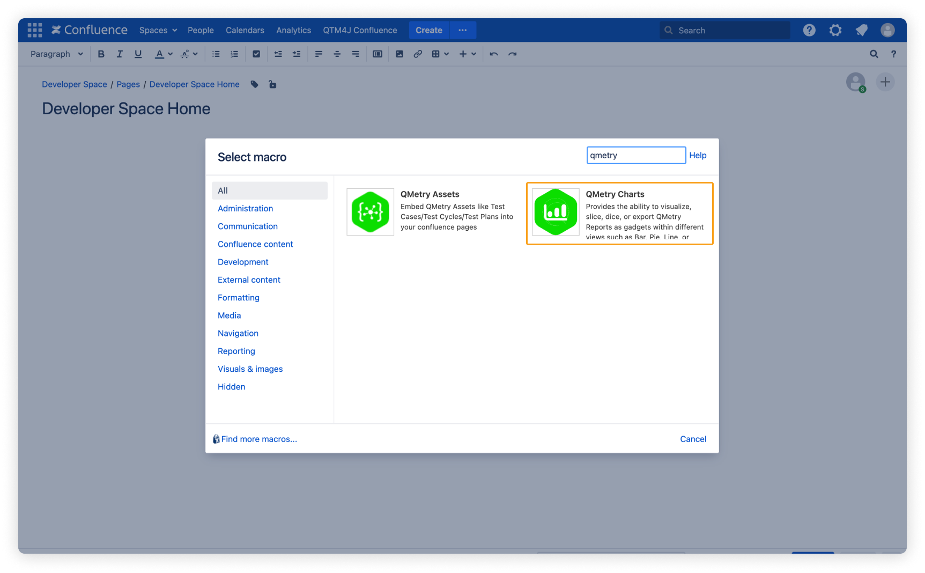The height and width of the screenshot is (573, 925).
Task: Insert a task list checkbox
Action: (256, 54)
